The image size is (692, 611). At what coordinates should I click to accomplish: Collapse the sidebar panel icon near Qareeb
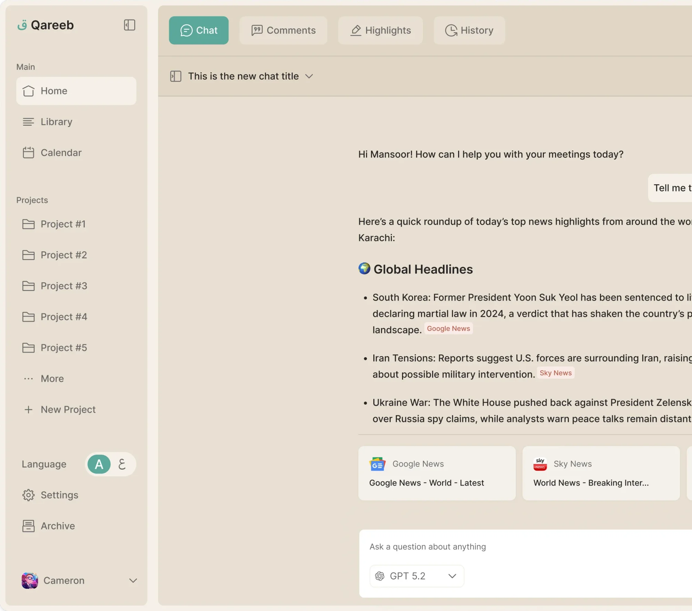point(129,25)
